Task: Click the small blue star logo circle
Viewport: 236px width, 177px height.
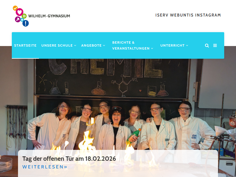Action: pyautogui.click(x=22, y=20)
